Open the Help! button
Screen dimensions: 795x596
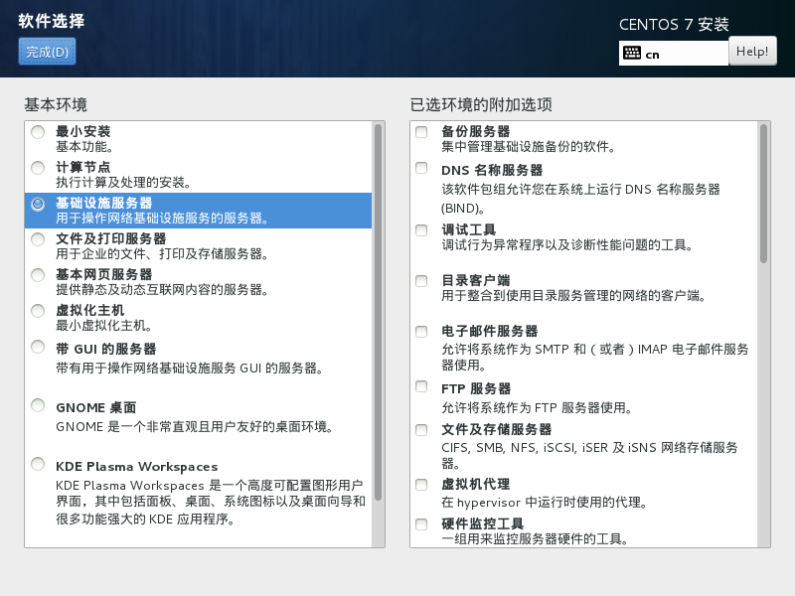(x=752, y=52)
